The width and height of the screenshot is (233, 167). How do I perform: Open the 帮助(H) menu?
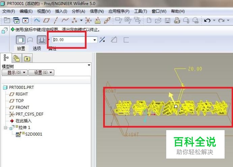[x=178, y=11]
